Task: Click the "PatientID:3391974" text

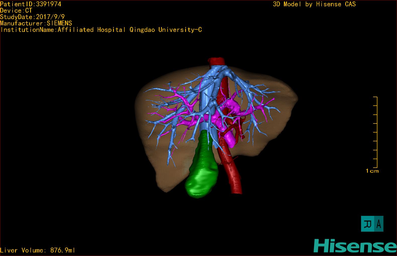Action: (31, 4)
